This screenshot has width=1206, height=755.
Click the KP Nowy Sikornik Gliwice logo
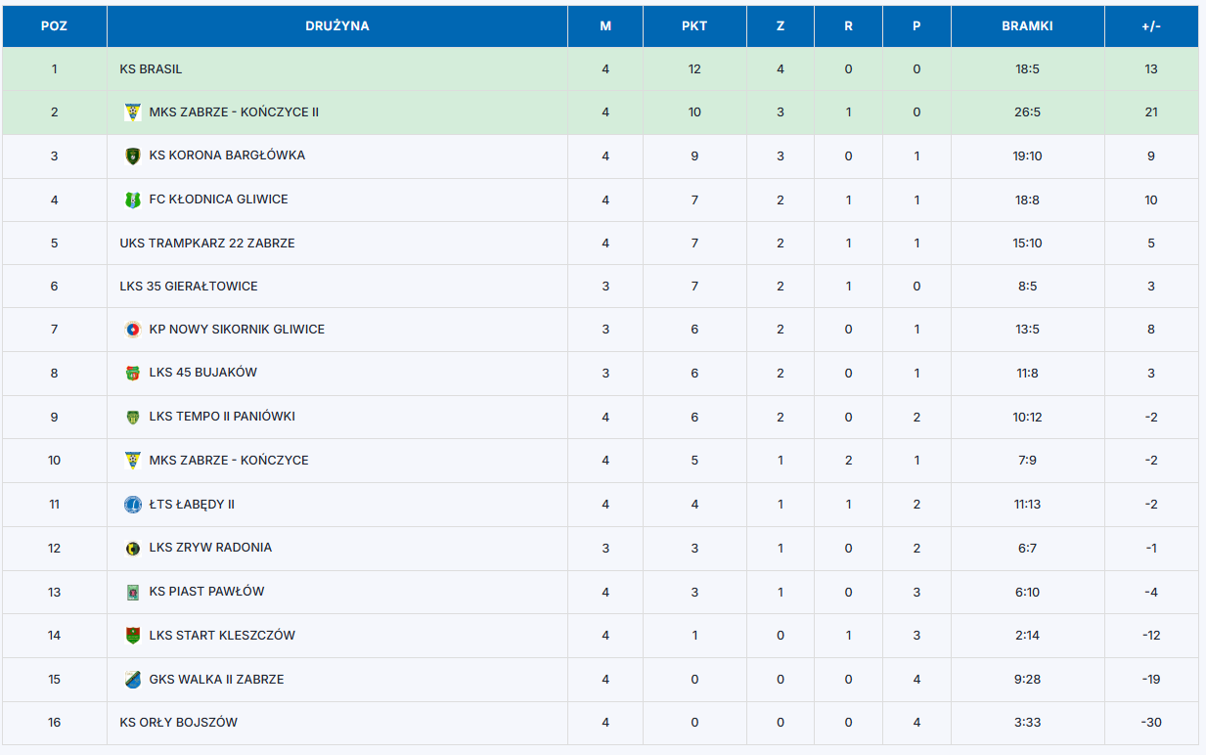click(x=132, y=330)
